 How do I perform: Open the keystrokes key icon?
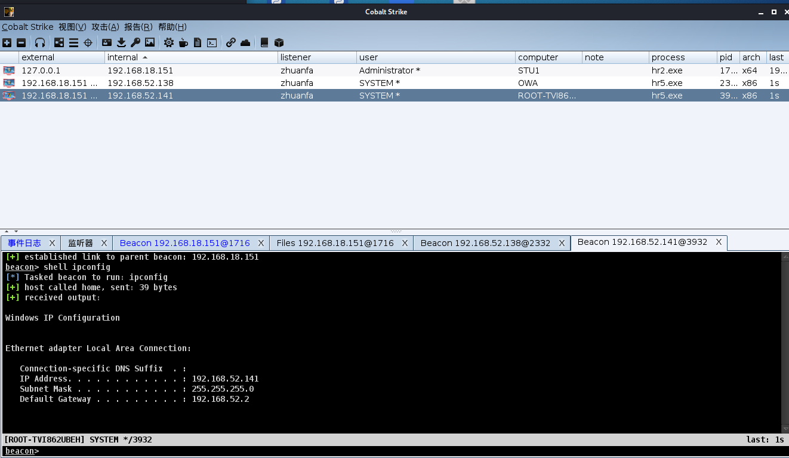pyautogui.click(x=135, y=42)
